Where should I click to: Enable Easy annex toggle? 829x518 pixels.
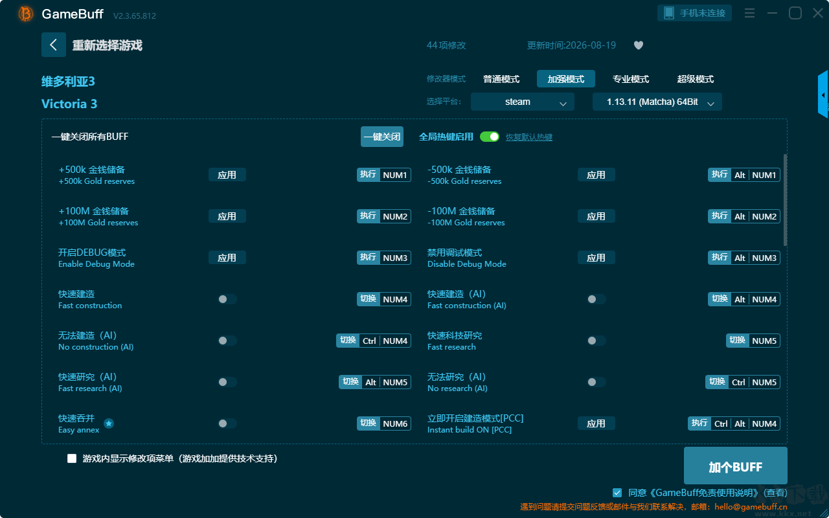[227, 423]
